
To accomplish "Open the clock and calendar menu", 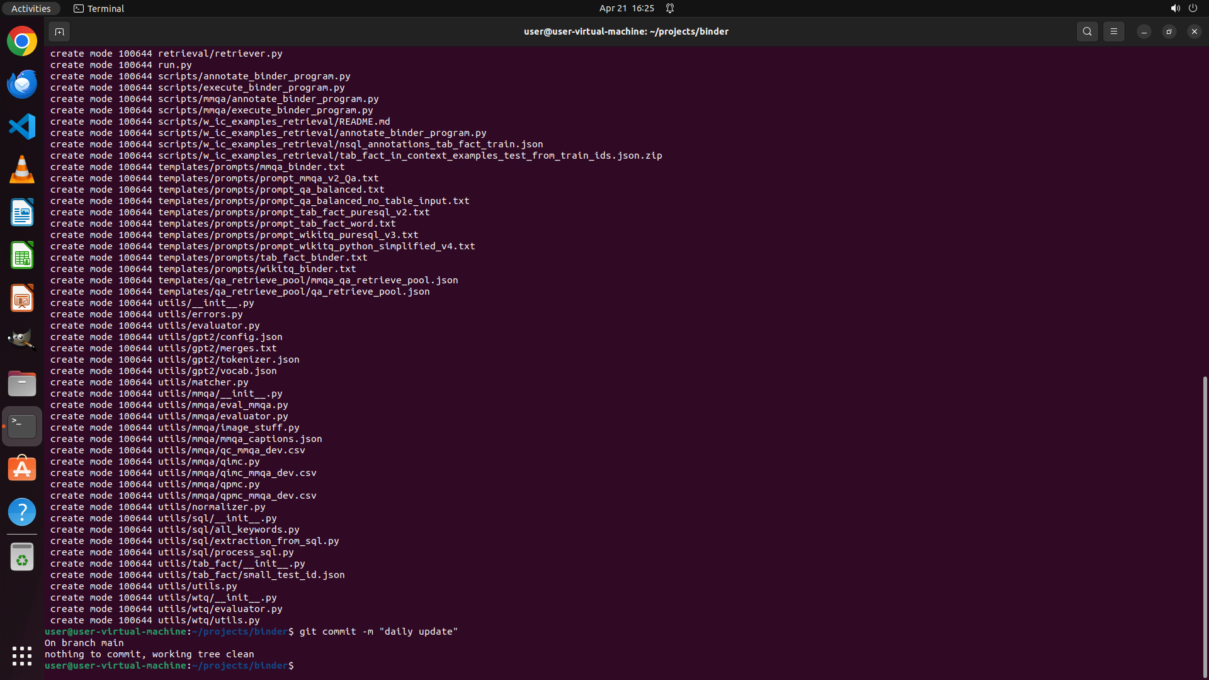I will 626,8.
